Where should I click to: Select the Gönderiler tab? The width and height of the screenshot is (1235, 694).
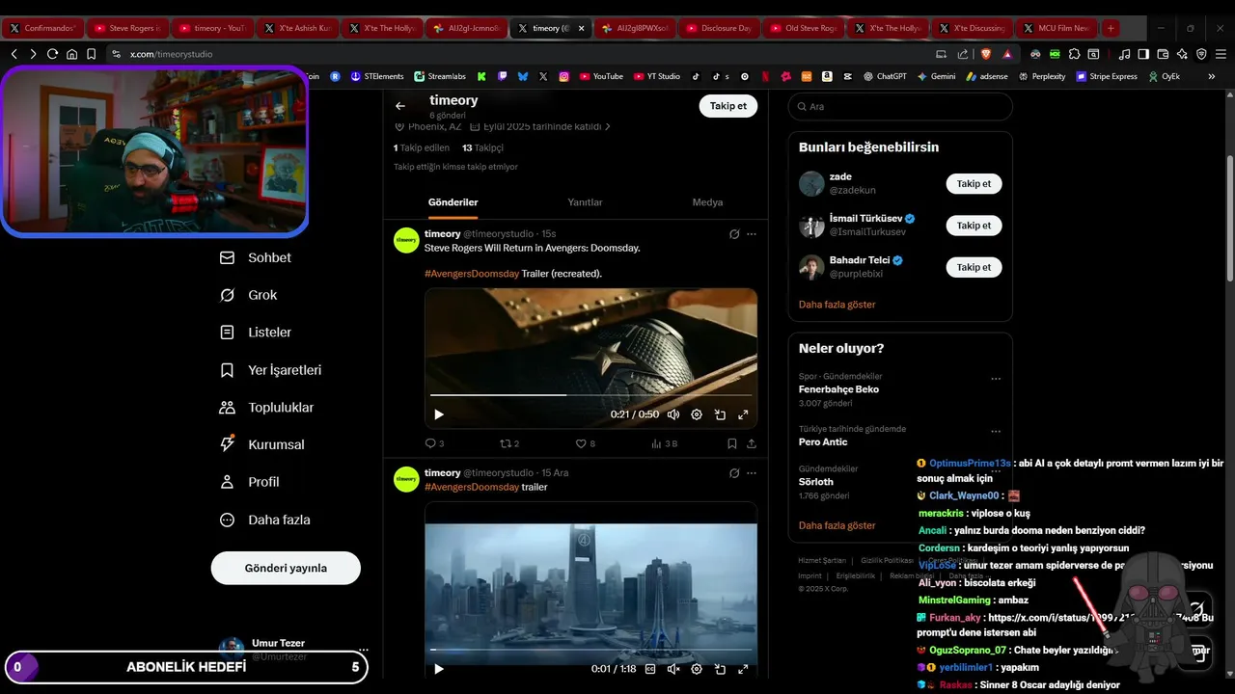pyautogui.click(x=453, y=202)
